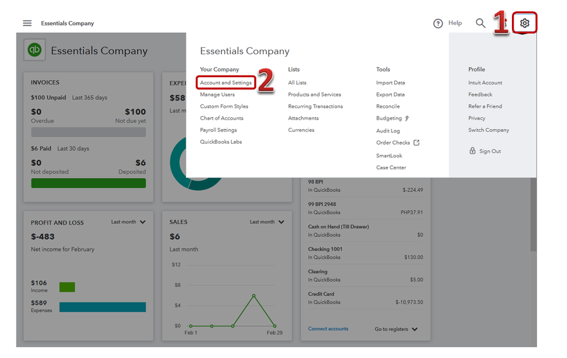The width and height of the screenshot is (567, 358).
Task: Click Sign Out
Action: click(x=490, y=151)
